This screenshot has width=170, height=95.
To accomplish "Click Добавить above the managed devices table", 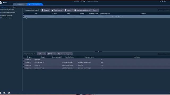I will click(45, 10).
